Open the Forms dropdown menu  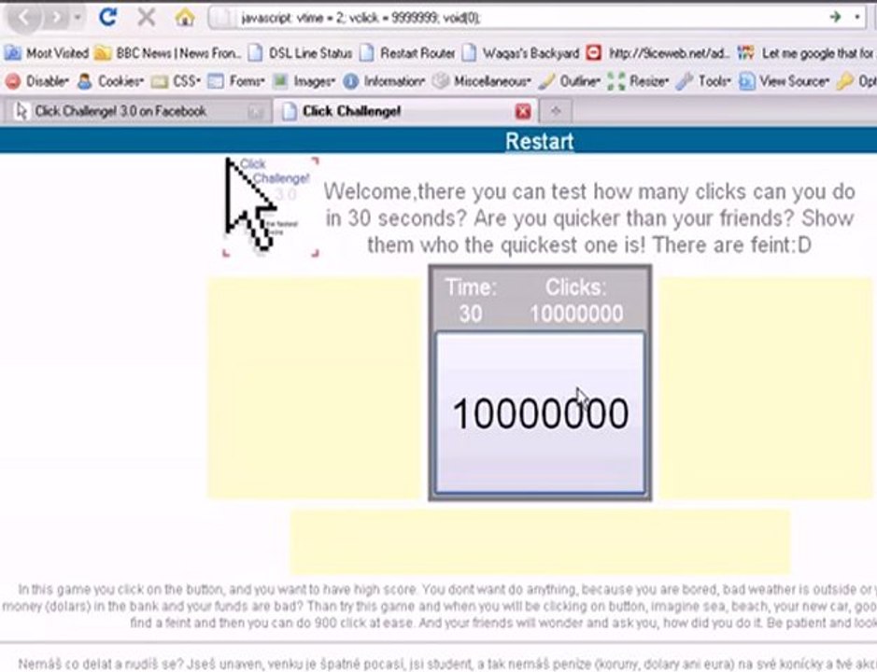point(235,81)
